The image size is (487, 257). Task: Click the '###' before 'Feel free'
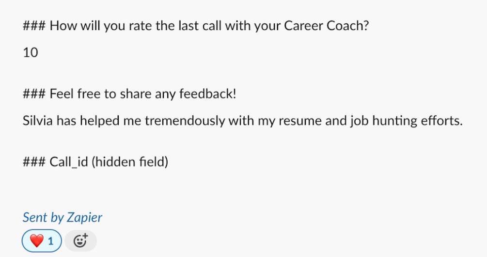pos(34,93)
